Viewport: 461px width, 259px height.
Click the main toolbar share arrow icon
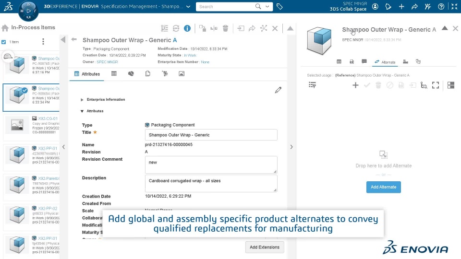click(x=252, y=28)
